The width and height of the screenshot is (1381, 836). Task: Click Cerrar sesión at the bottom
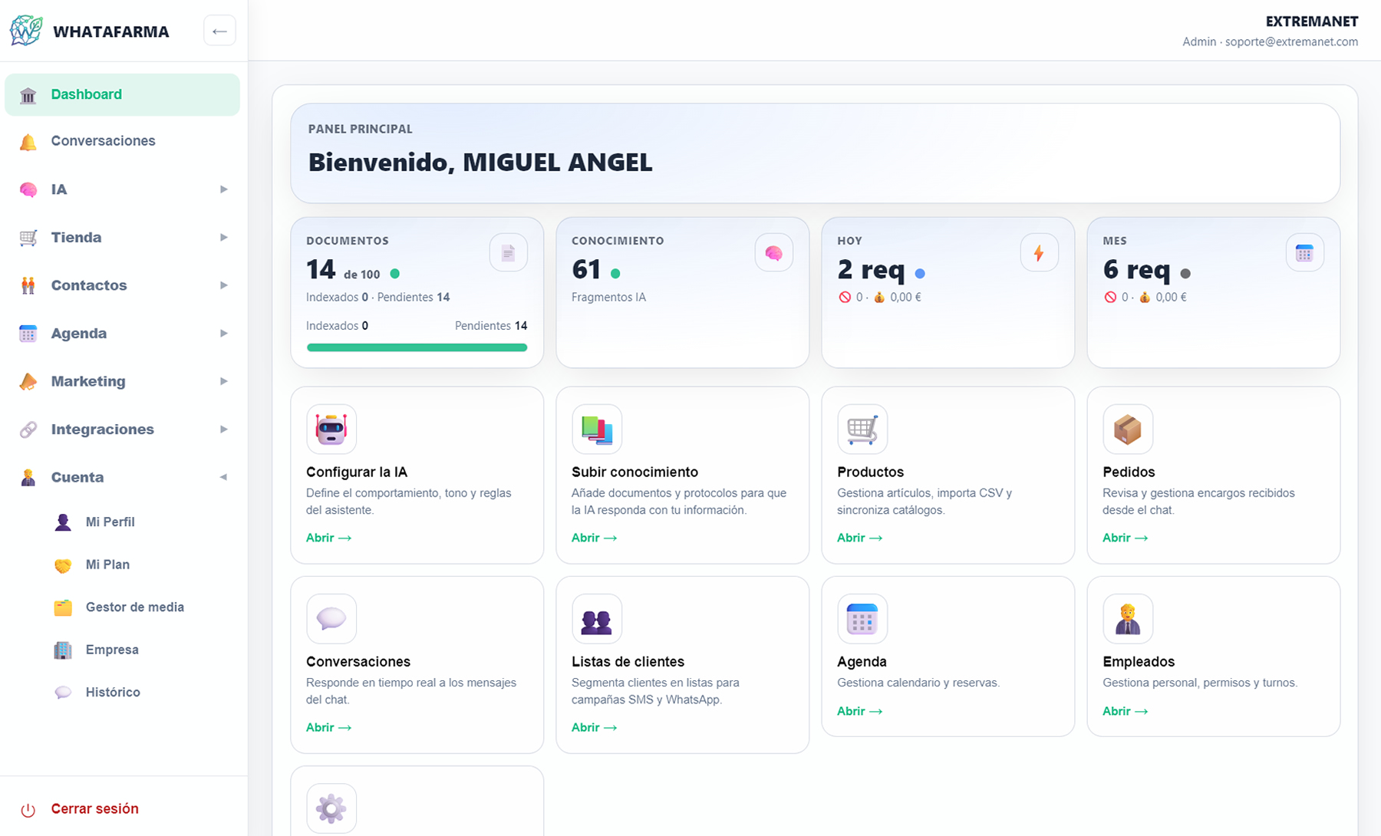(94, 808)
